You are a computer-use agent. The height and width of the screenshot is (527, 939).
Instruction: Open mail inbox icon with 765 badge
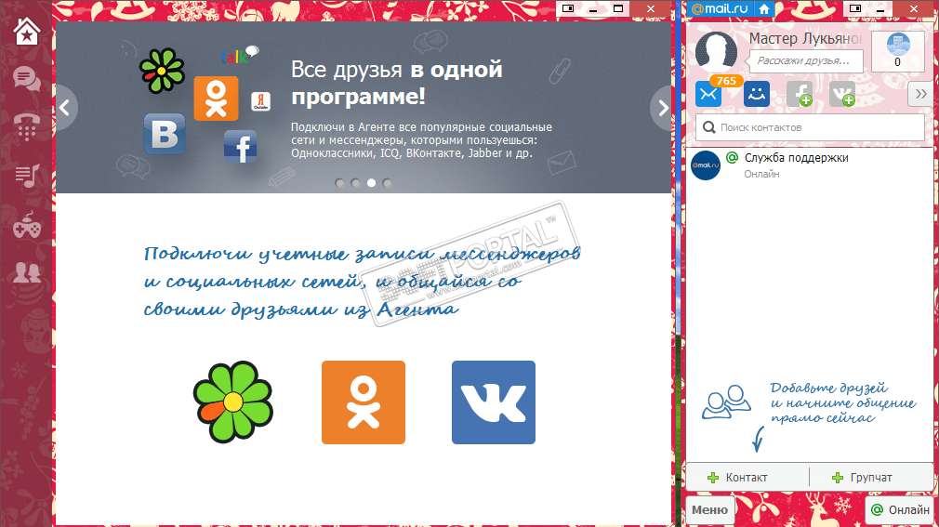click(708, 94)
